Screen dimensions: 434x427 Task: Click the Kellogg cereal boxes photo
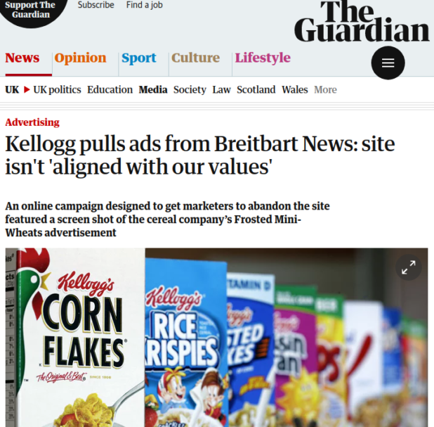pos(217,338)
